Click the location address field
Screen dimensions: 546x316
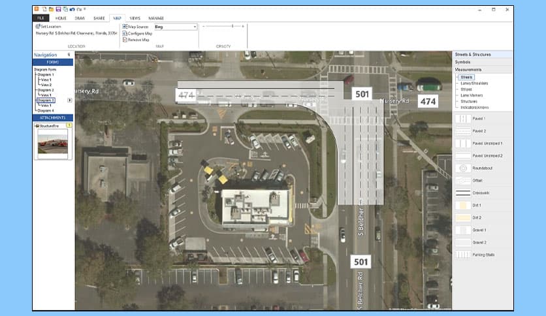point(76,33)
